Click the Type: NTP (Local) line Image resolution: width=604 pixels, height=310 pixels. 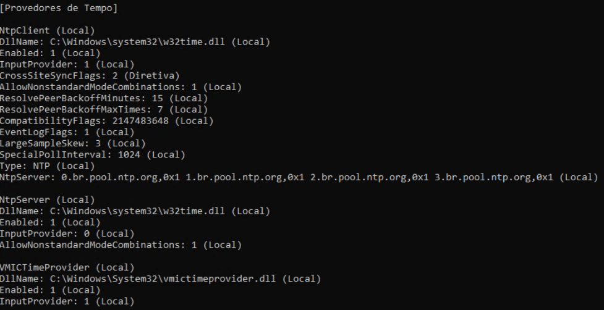[x=48, y=165]
